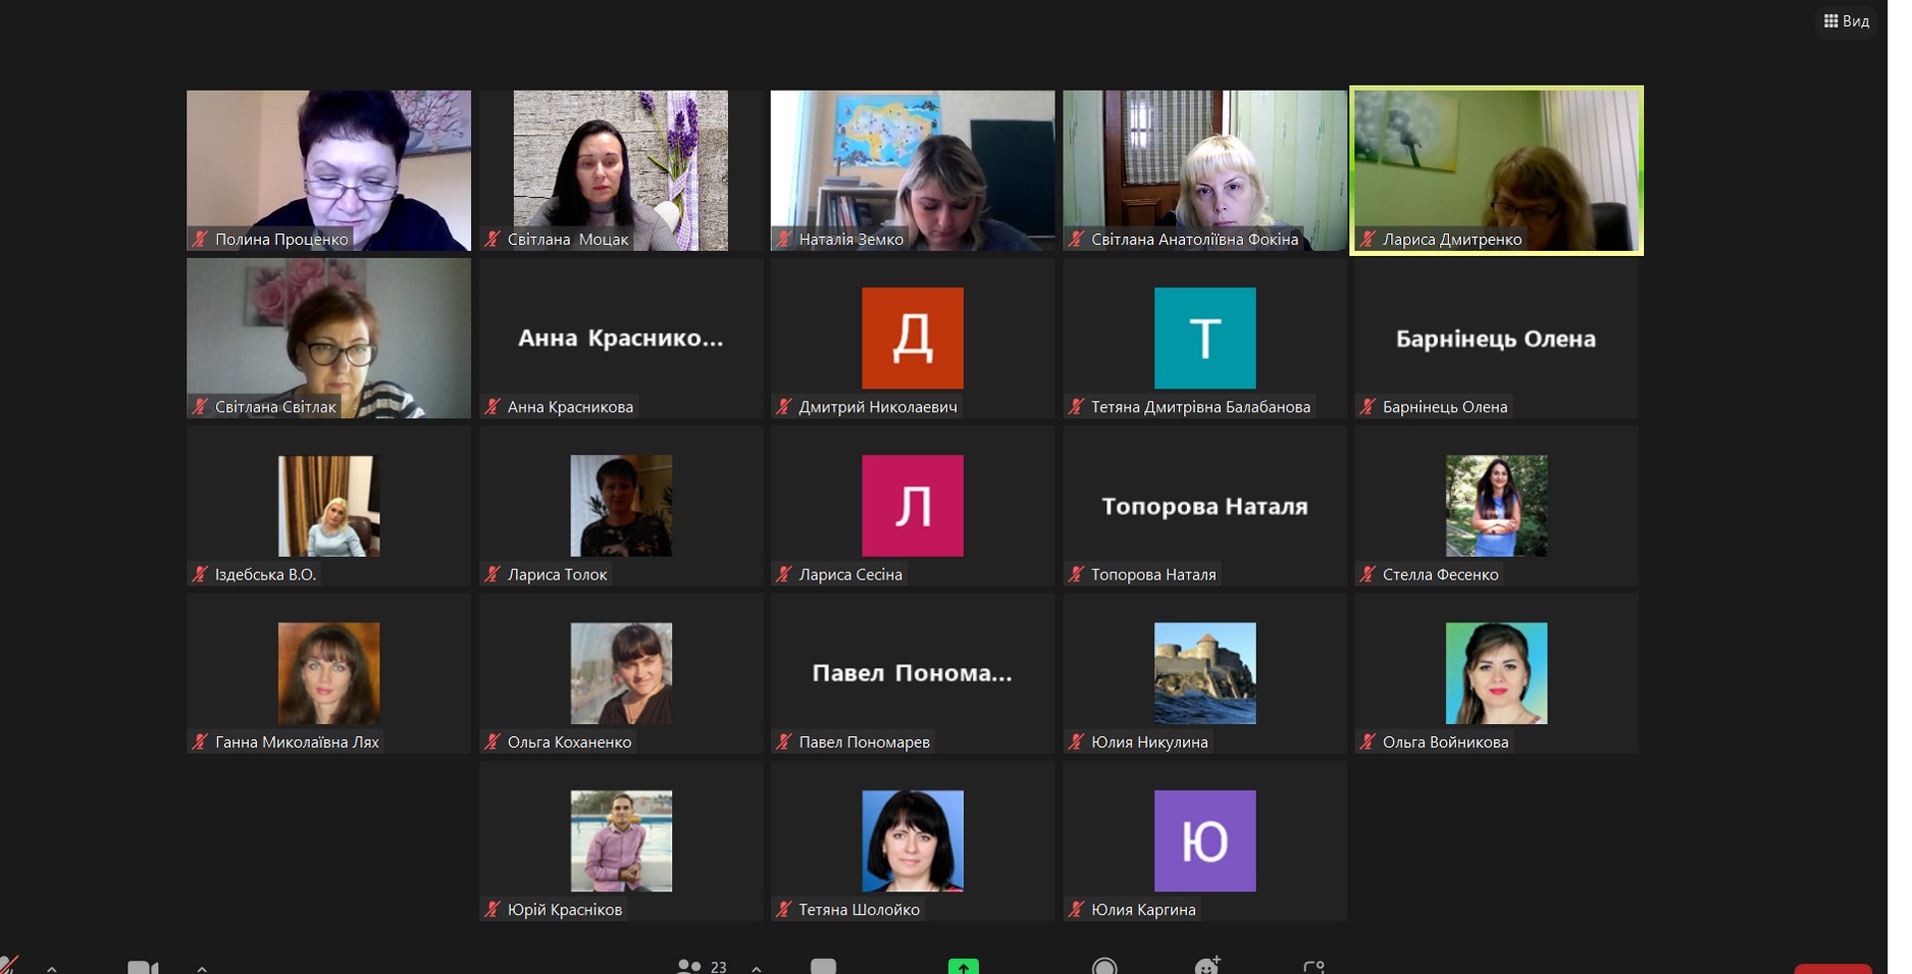1912x974 pixels.
Task: Open the Reactions smiley icon
Action: click(x=1207, y=966)
